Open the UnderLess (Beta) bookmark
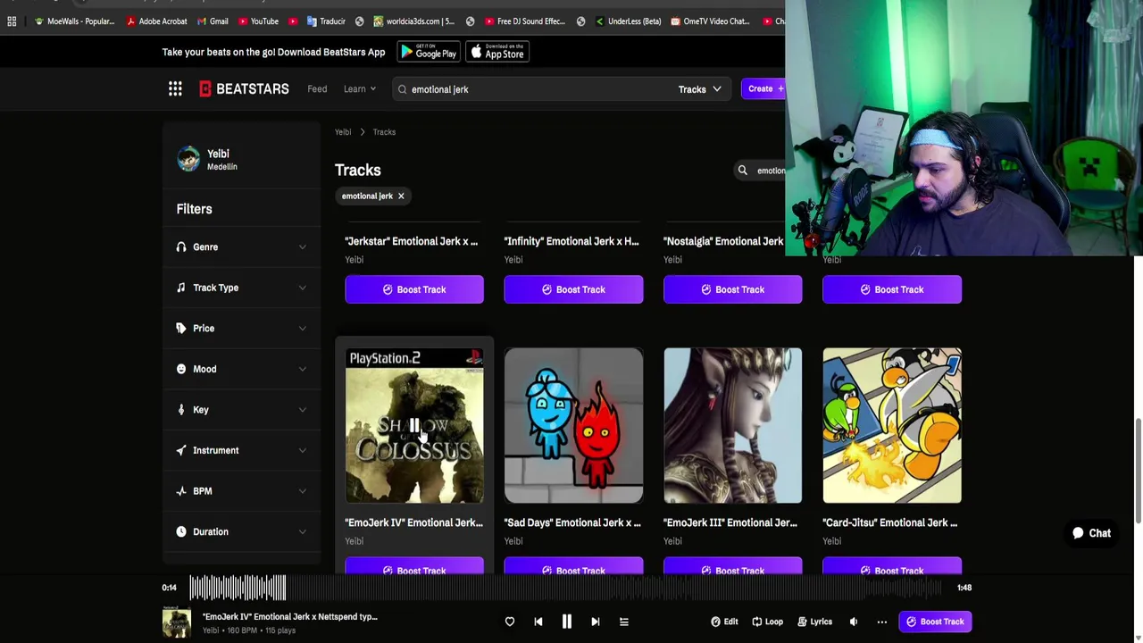 click(x=628, y=21)
